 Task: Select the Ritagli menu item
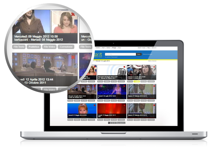[114, 48]
